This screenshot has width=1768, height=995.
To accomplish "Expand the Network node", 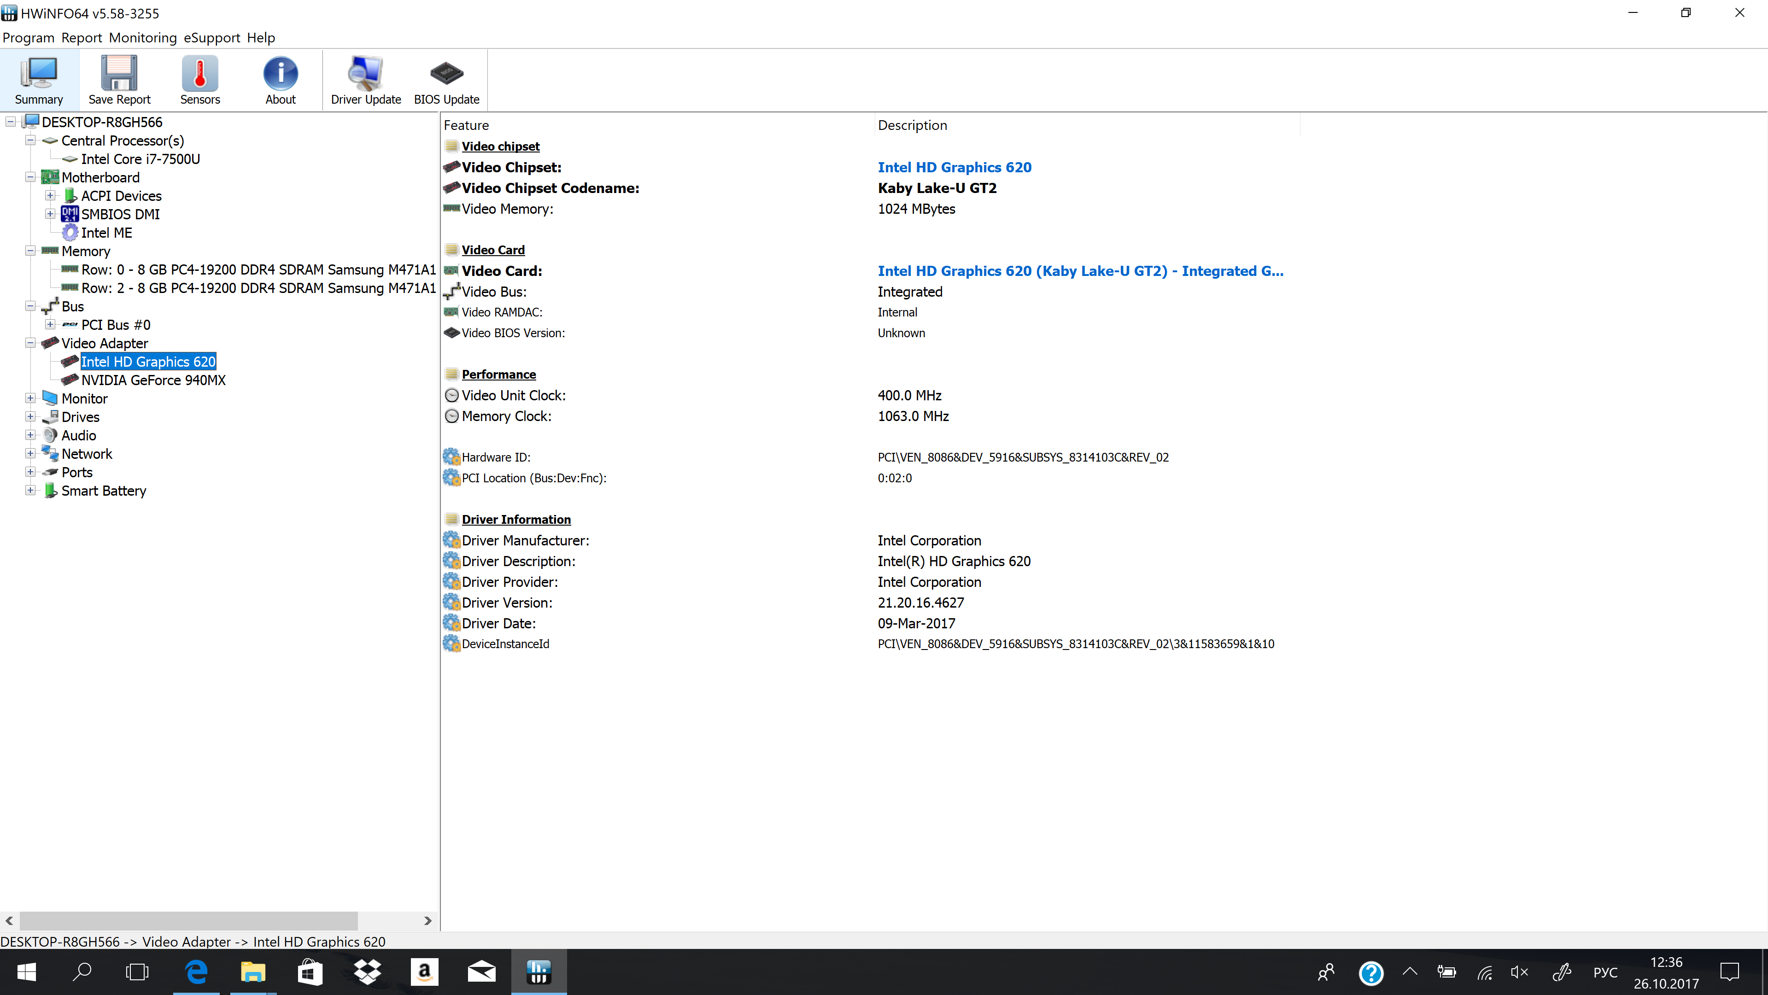I will tap(30, 454).
